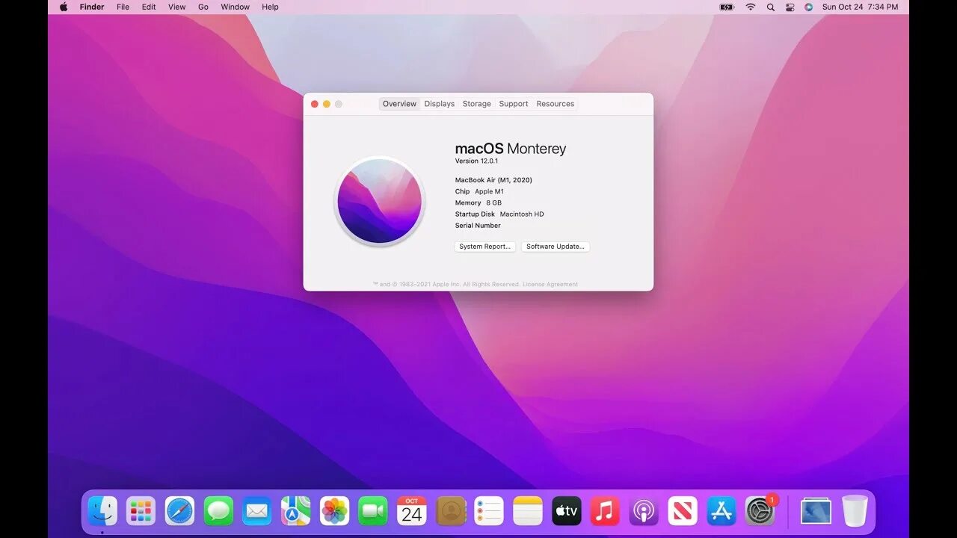Click the date and time clock
The height and width of the screenshot is (538, 957).
pyautogui.click(x=860, y=7)
